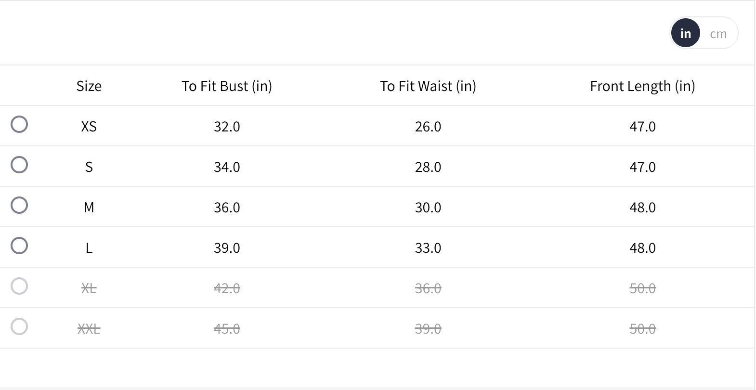Click the 26.0 waist value for XS
Viewport: 756px width, 390px height.
(x=428, y=126)
